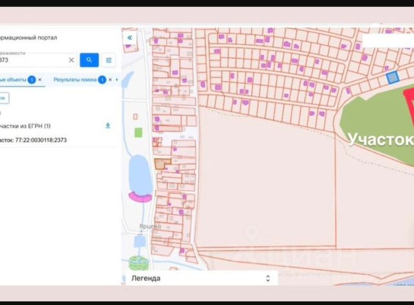Close the 'Результаты поиска' tab
Viewport: 414px width, 305px height.
(110, 79)
